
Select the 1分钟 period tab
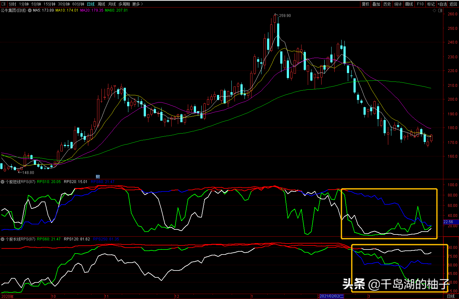tap(24, 4)
